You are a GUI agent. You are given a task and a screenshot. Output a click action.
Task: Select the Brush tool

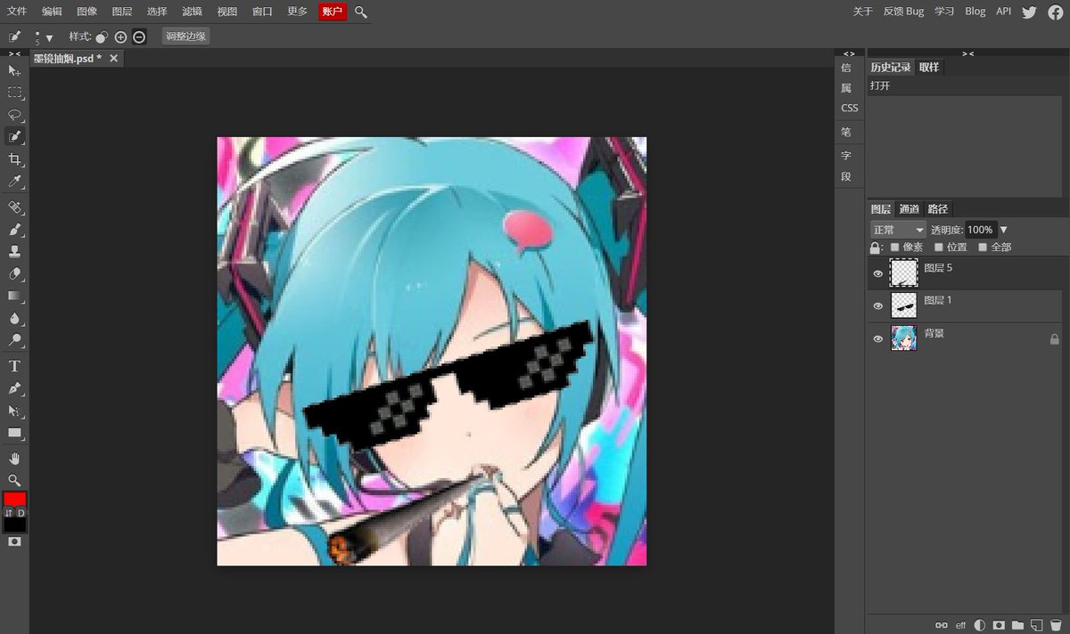14,230
